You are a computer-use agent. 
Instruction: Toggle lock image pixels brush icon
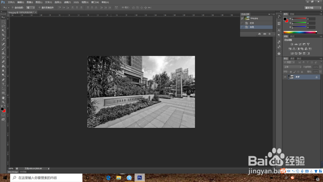point(295,72)
